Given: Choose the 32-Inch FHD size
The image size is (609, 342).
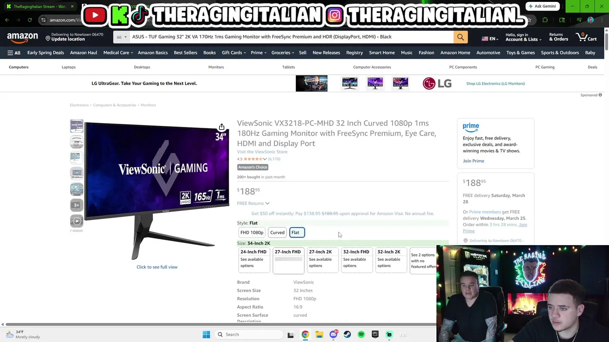Looking at the screenshot, I should 357,260.
